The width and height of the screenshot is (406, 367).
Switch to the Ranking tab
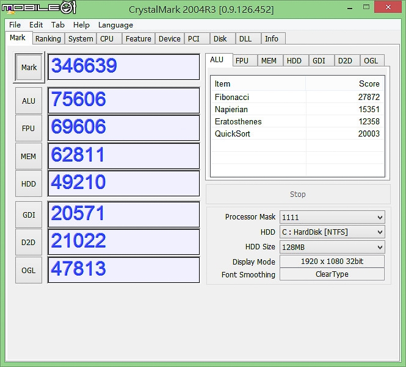point(48,38)
